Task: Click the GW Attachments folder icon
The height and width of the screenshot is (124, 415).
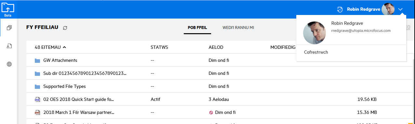Action: point(37,61)
